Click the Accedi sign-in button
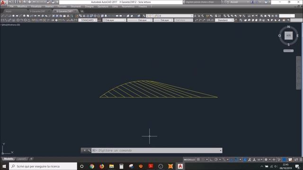303x170 pixels. click(x=234, y=2)
